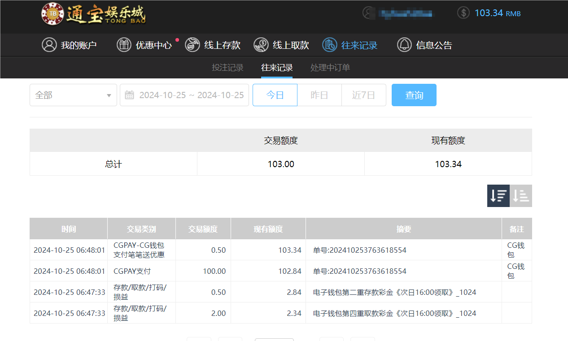Toggle the 今日 date filter
Viewport: 568px width, 341px height.
coord(275,95)
